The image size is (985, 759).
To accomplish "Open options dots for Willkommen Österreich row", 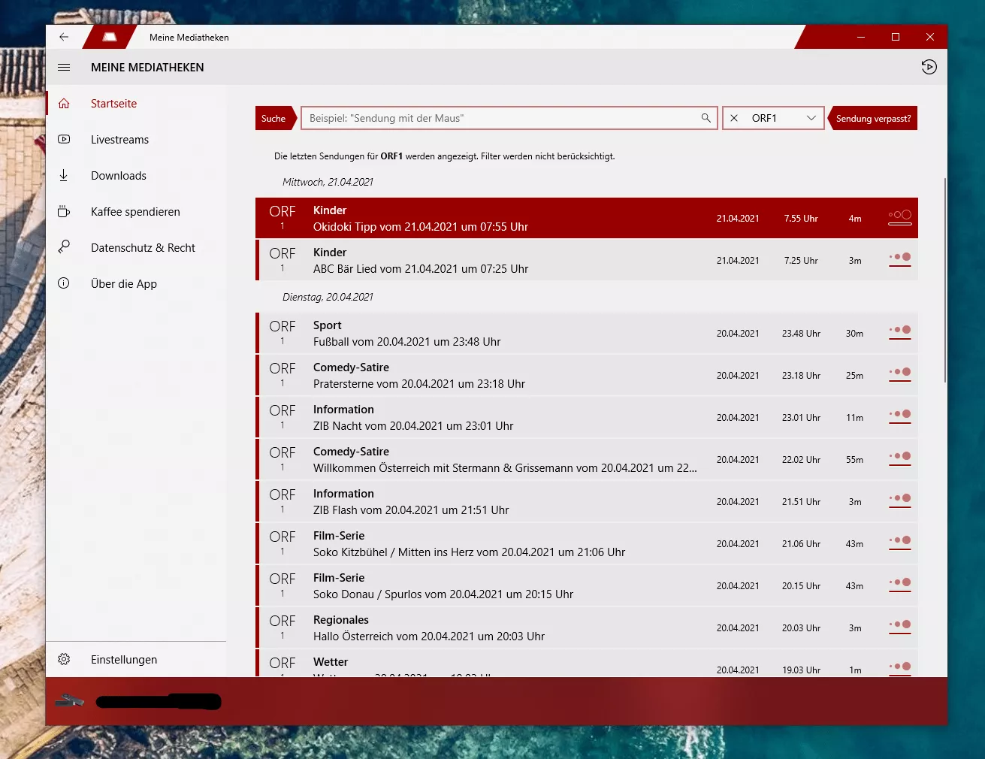I will (x=899, y=459).
